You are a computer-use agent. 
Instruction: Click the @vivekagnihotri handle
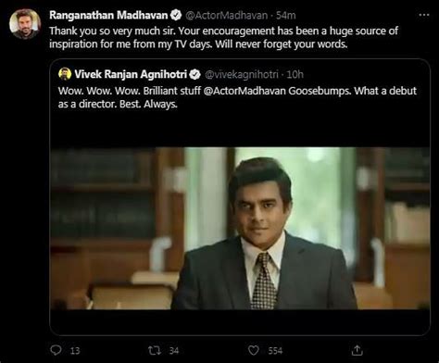tap(242, 74)
